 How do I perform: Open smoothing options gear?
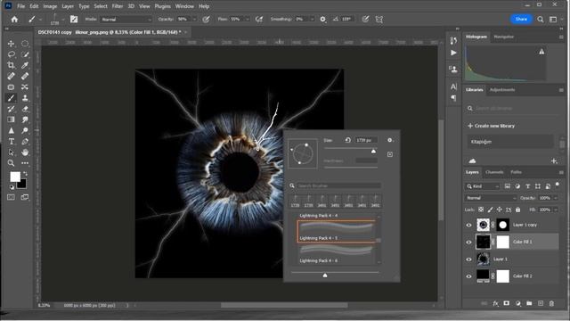tap(322, 20)
